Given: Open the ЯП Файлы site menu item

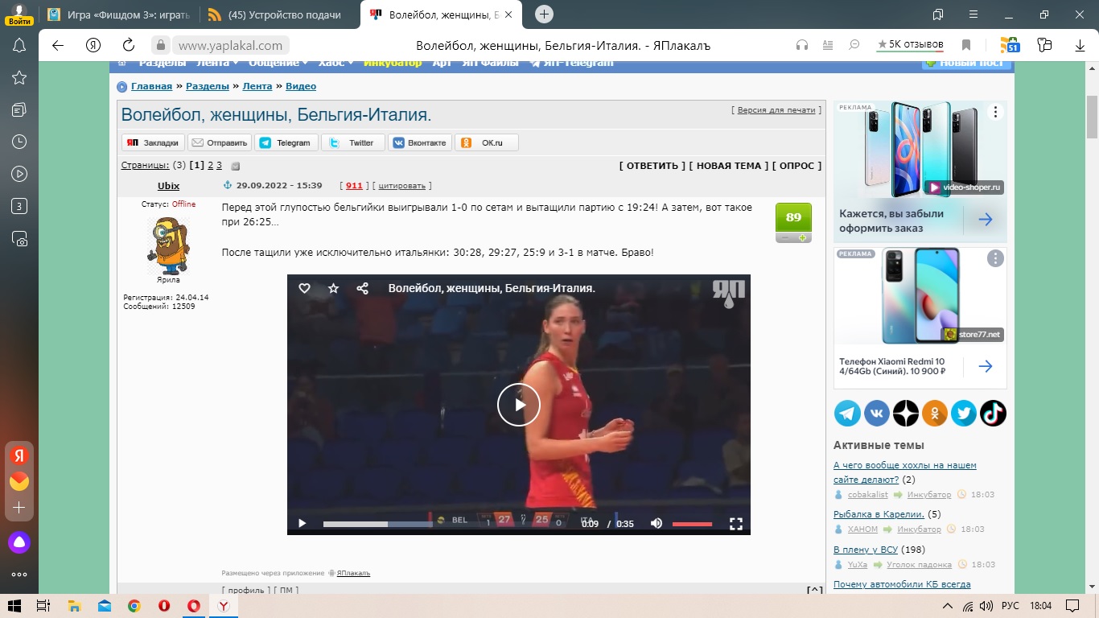Looking at the screenshot, I should (x=492, y=63).
